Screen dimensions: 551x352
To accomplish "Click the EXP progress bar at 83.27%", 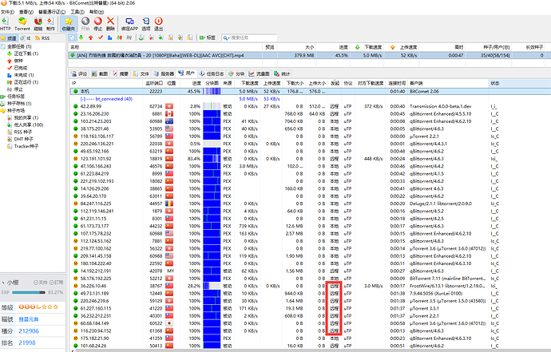I will pyautogui.click(x=29, y=292).
